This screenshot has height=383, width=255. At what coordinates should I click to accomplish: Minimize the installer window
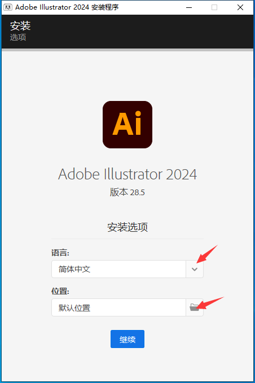coord(189,7)
